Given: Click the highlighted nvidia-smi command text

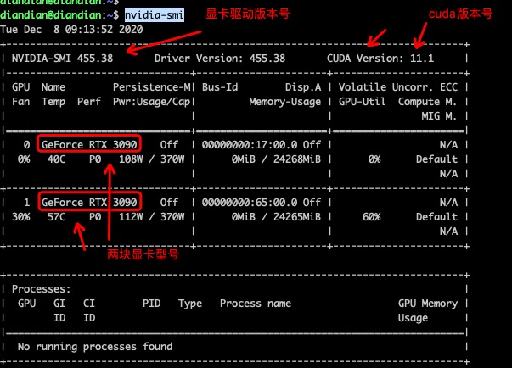Looking at the screenshot, I should pyautogui.click(x=155, y=15).
